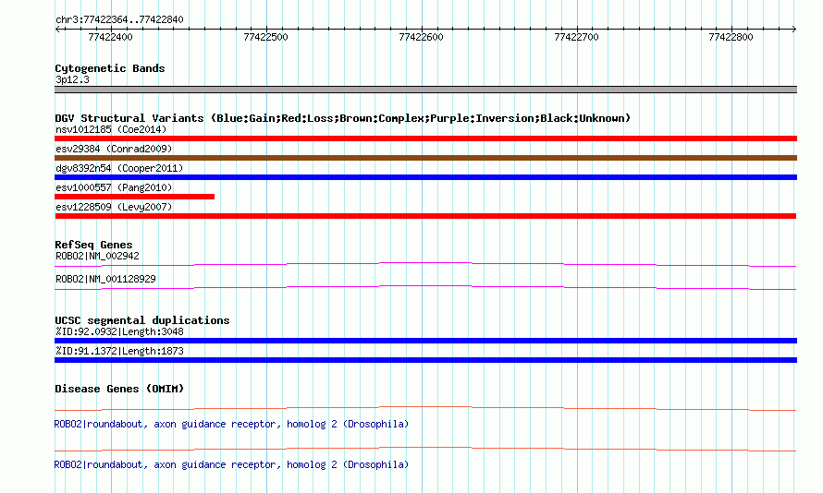Open the first ROBO2 roundabout OMIM link

coord(231,424)
